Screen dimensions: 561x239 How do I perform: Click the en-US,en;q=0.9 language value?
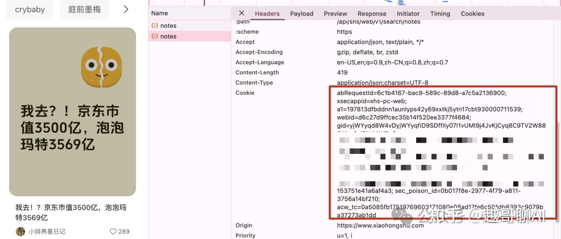393,63
